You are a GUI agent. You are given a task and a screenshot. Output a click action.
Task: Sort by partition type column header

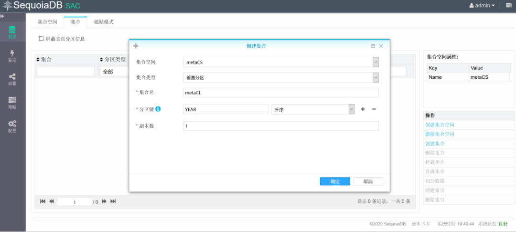click(x=113, y=60)
